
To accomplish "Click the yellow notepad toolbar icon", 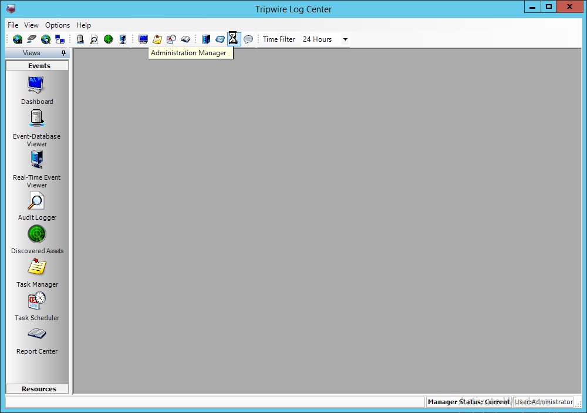I will [157, 39].
